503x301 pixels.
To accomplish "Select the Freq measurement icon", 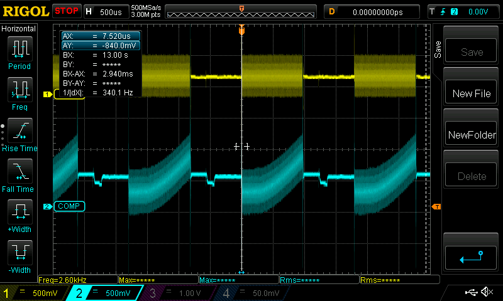I will click(x=20, y=90).
